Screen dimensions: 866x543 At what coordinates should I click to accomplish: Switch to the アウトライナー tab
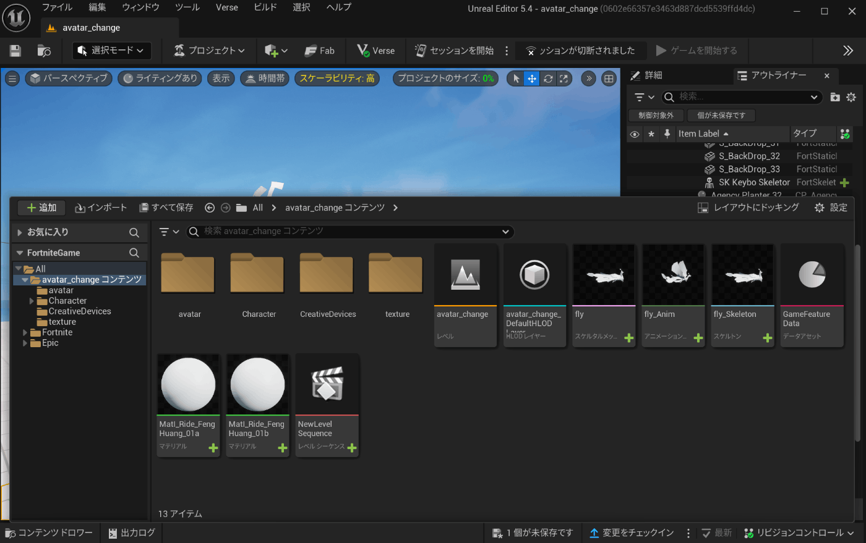click(x=778, y=75)
